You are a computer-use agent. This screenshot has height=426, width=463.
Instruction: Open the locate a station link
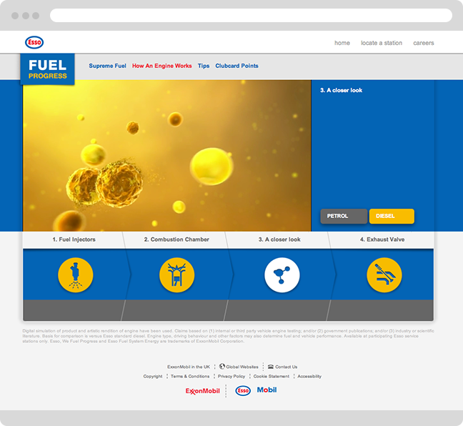[x=382, y=43]
